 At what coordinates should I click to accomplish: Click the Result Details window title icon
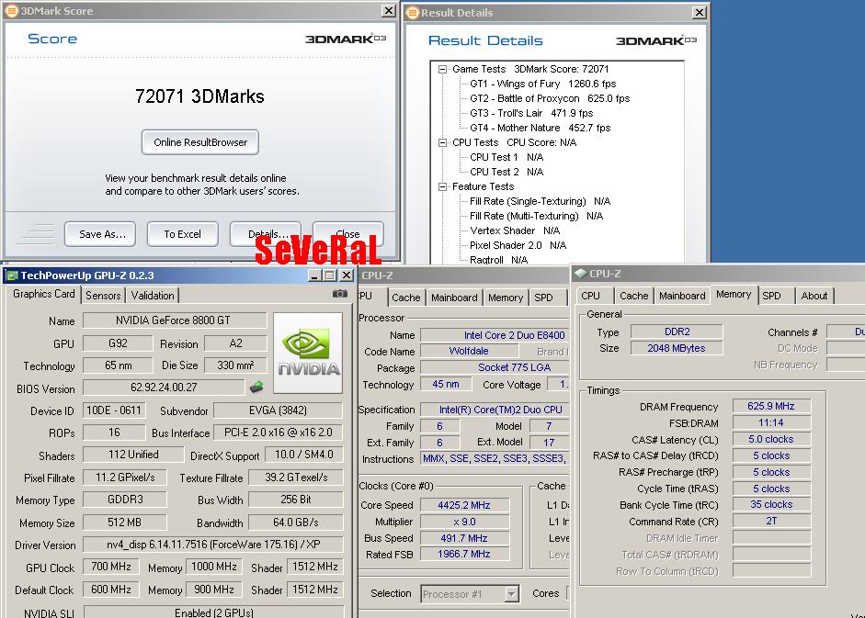[413, 12]
